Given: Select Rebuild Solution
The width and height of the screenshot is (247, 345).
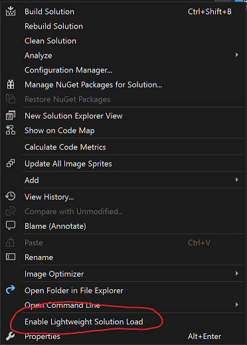Looking at the screenshot, I should coord(54,26).
